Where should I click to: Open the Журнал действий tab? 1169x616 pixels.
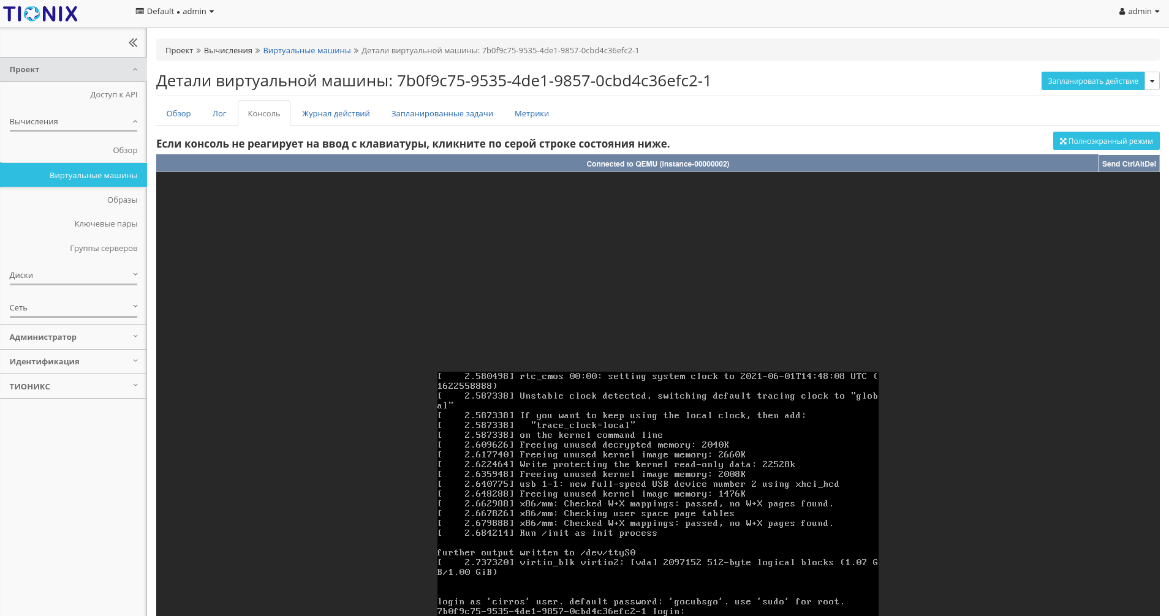[336, 114]
